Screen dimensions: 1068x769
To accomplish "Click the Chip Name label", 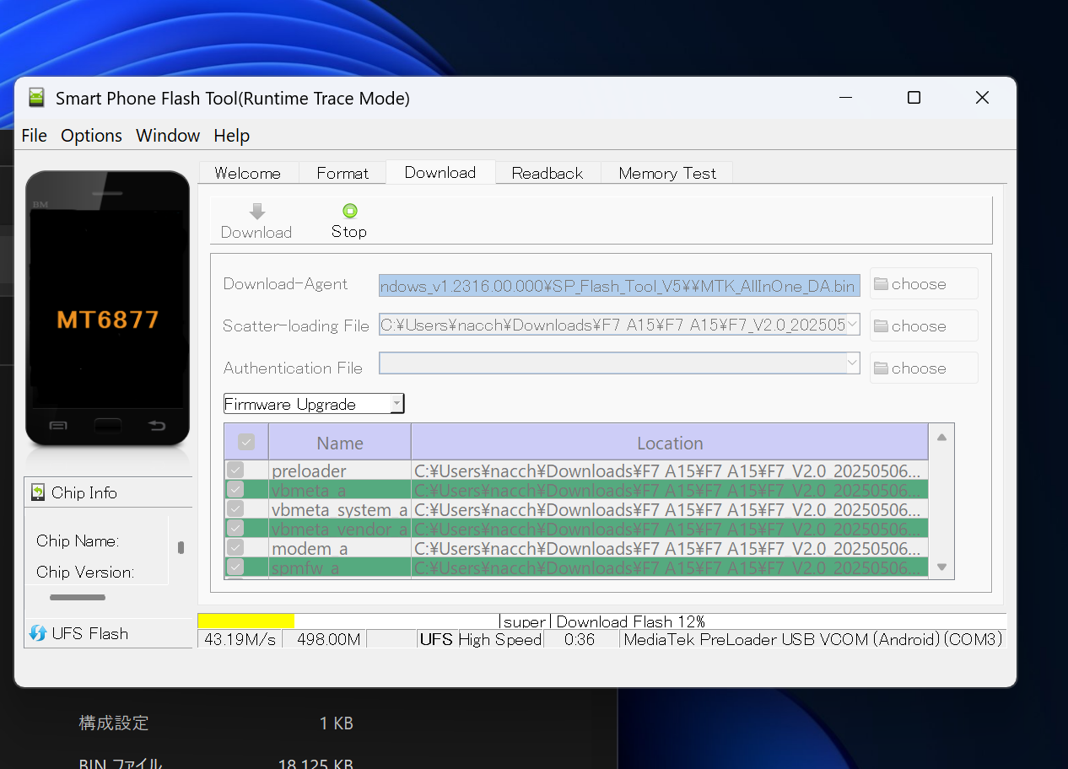I will pyautogui.click(x=78, y=540).
